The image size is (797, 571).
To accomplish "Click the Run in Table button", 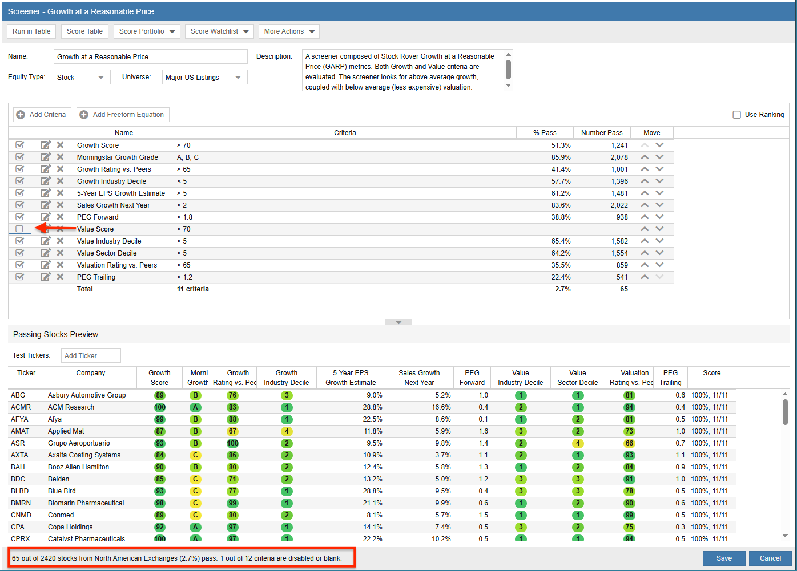I will click(x=31, y=31).
